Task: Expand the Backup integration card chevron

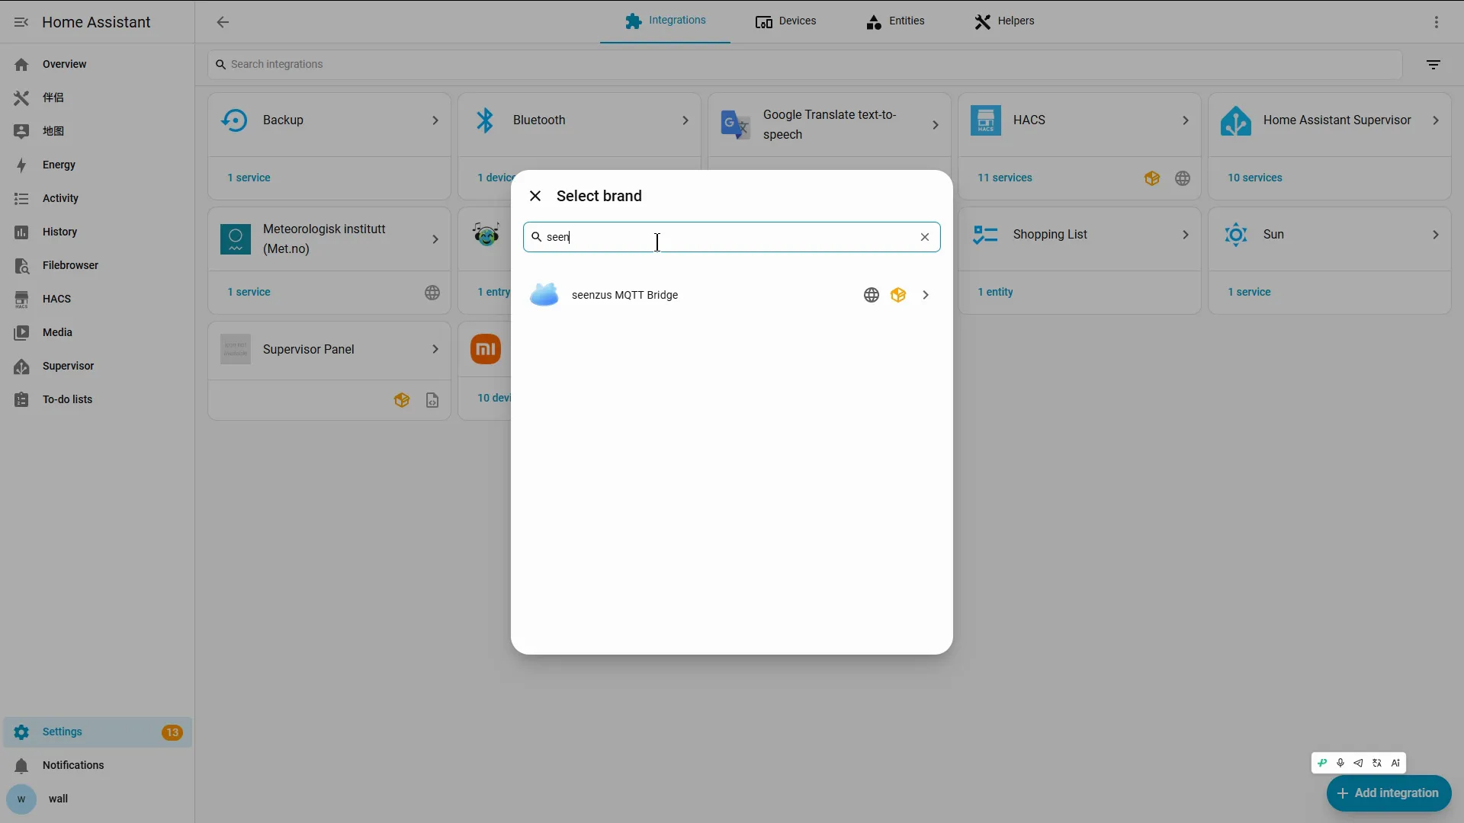Action: 435,120
